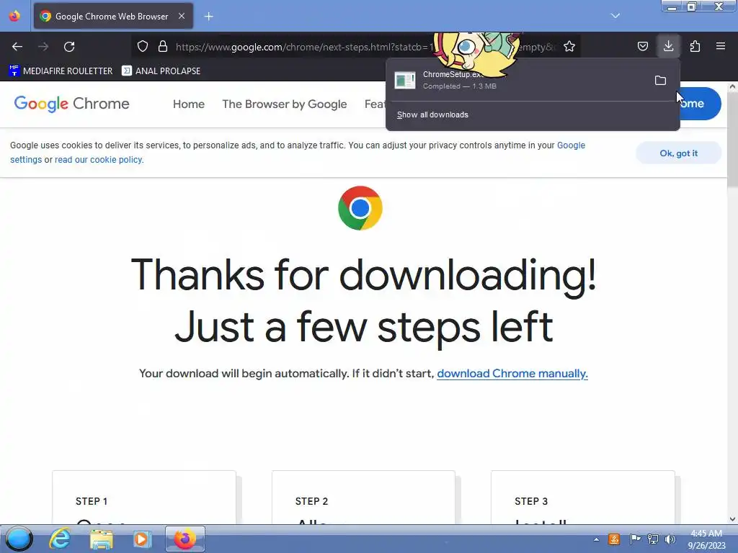Open the tracking protection shield icon
738x553 pixels.
coord(143,46)
